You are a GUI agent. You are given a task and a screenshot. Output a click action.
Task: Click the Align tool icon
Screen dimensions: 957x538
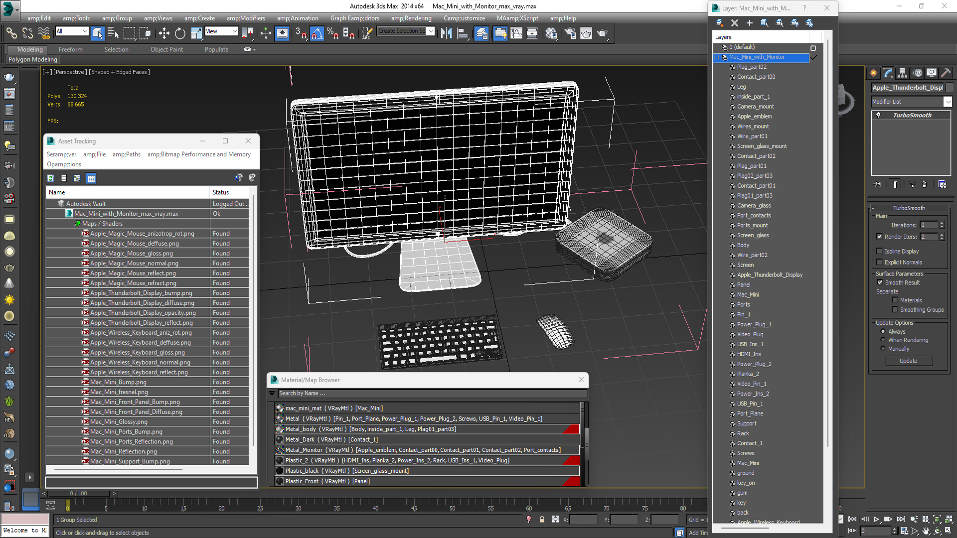[x=463, y=33]
